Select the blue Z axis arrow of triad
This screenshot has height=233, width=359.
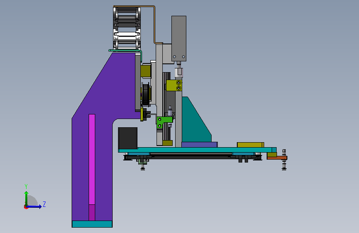pyautogui.click(x=34, y=206)
